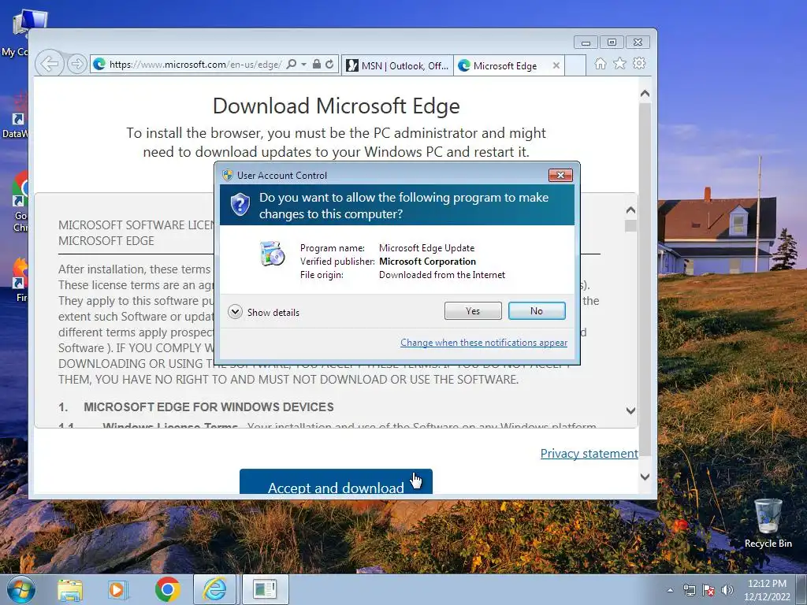Click the search magnifier in address bar
807x605 pixels.
tap(292, 65)
